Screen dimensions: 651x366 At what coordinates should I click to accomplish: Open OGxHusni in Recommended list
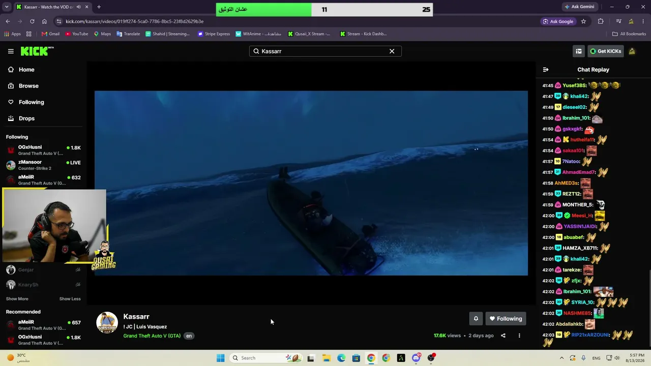[43, 340]
